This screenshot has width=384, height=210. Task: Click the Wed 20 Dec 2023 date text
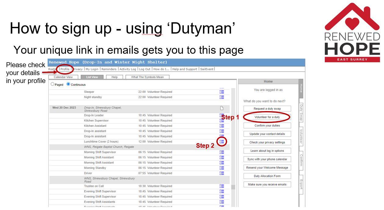[65, 108]
